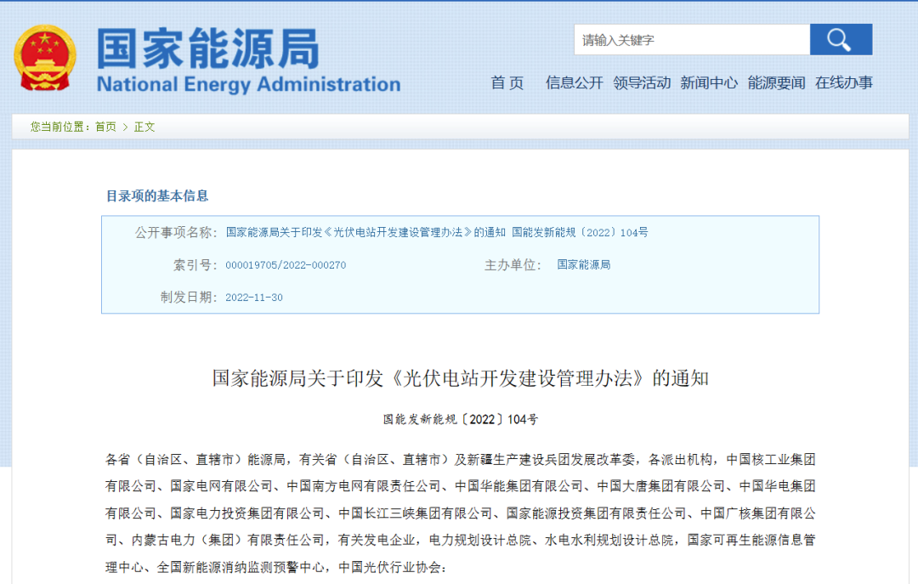Select document number 国能发新能规〔2022〕104号 under headline
Image resolution: width=918 pixels, height=584 pixels.
point(460,419)
